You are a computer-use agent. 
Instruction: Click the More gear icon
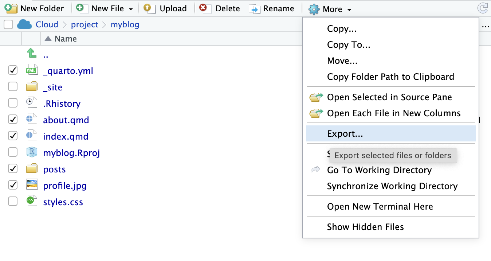click(x=314, y=9)
